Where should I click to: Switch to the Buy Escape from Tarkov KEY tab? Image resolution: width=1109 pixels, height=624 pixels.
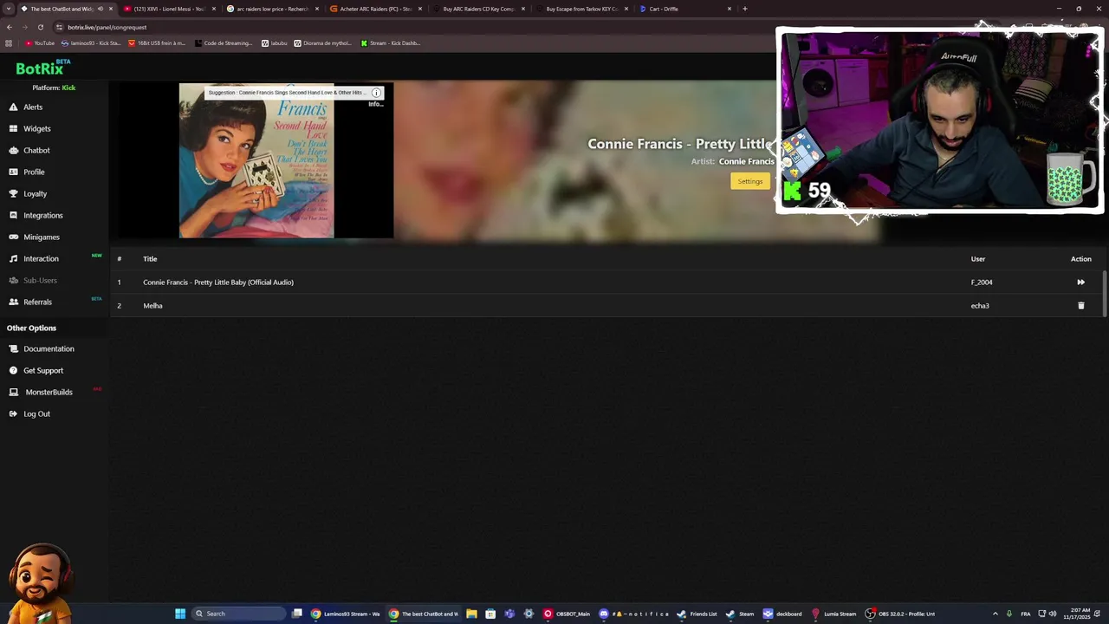point(581,9)
